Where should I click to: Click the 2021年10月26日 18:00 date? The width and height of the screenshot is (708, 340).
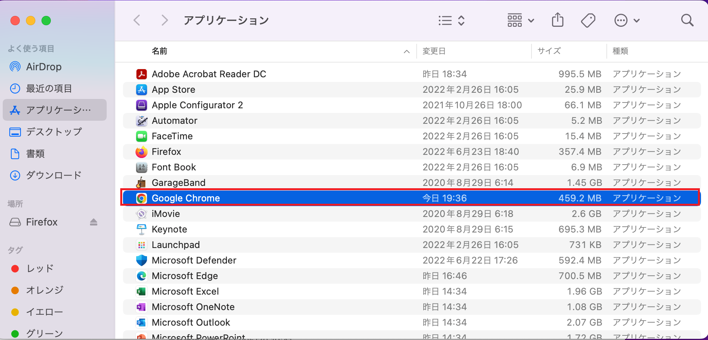pyautogui.click(x=472, y=105)
